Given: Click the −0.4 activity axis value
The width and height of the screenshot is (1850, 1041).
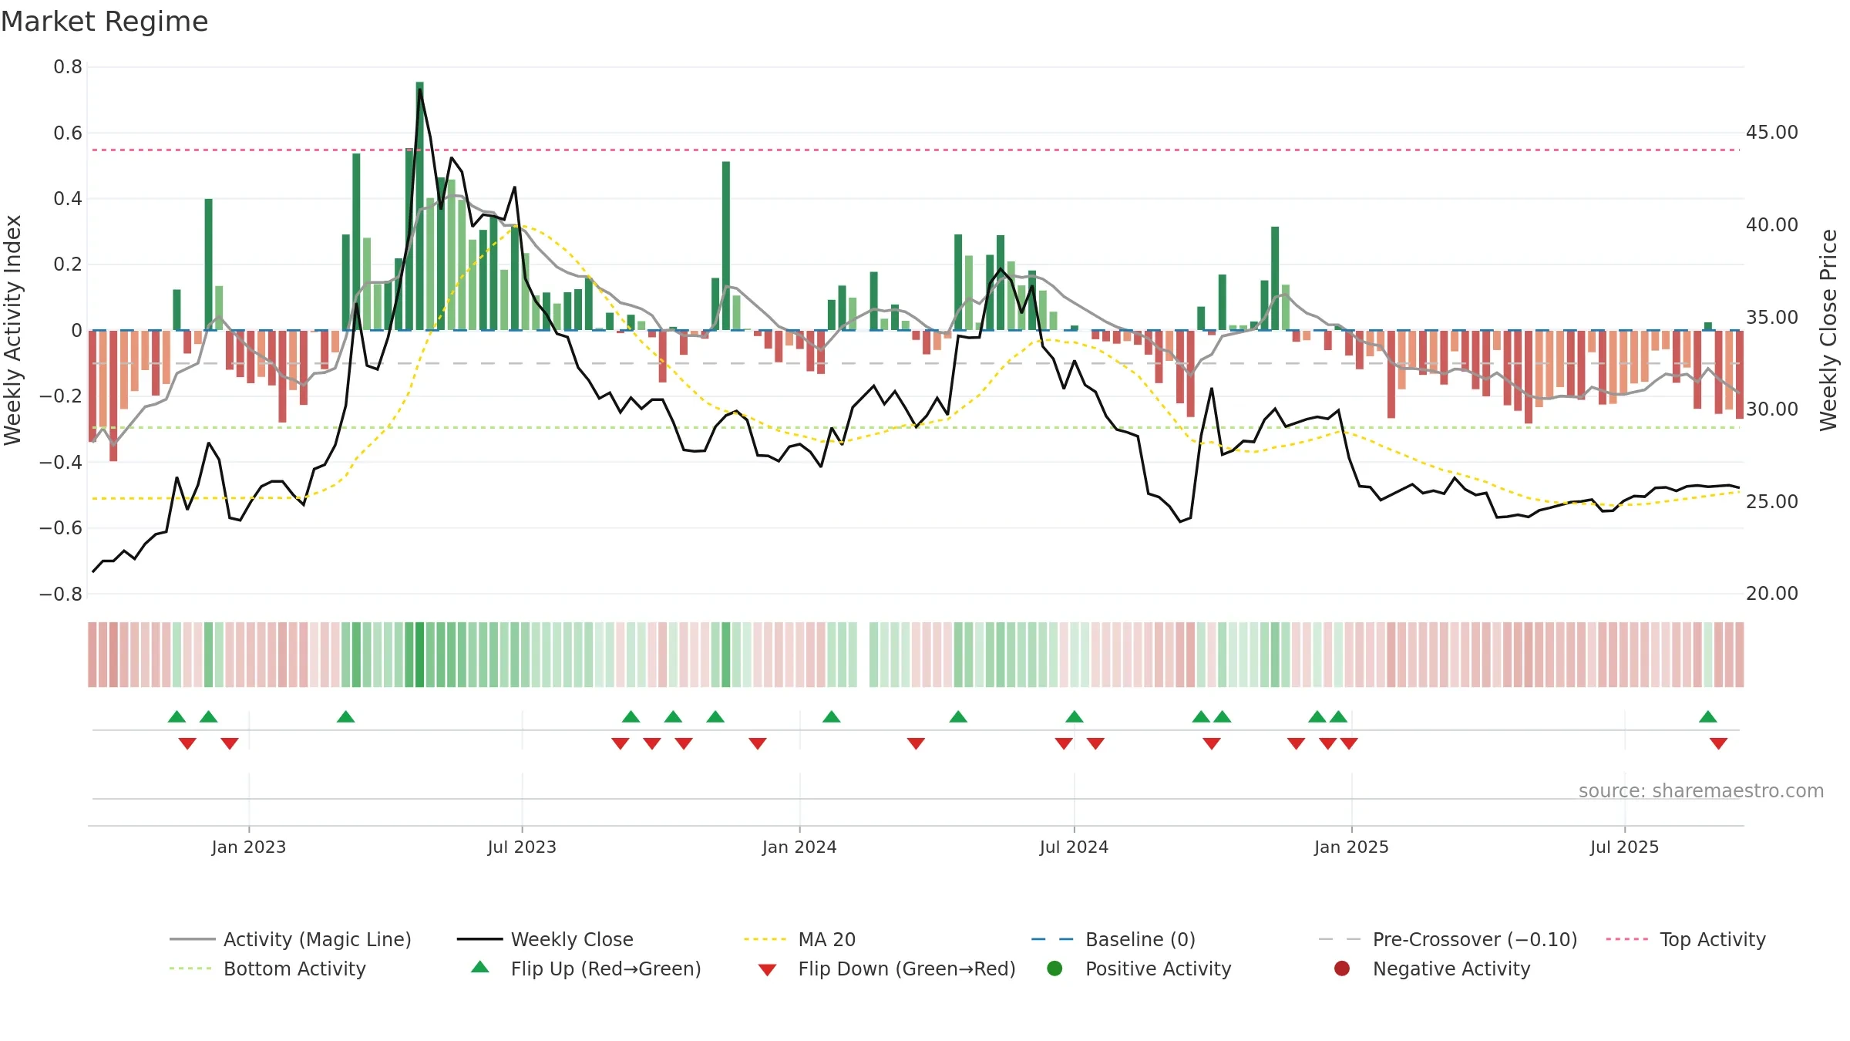Looking at the screenshot, I should (61, 463).
